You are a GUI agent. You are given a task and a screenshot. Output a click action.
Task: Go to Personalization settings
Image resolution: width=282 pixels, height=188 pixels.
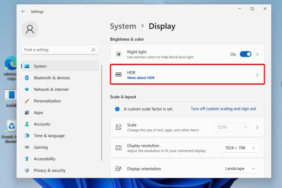tap(47, 101)
